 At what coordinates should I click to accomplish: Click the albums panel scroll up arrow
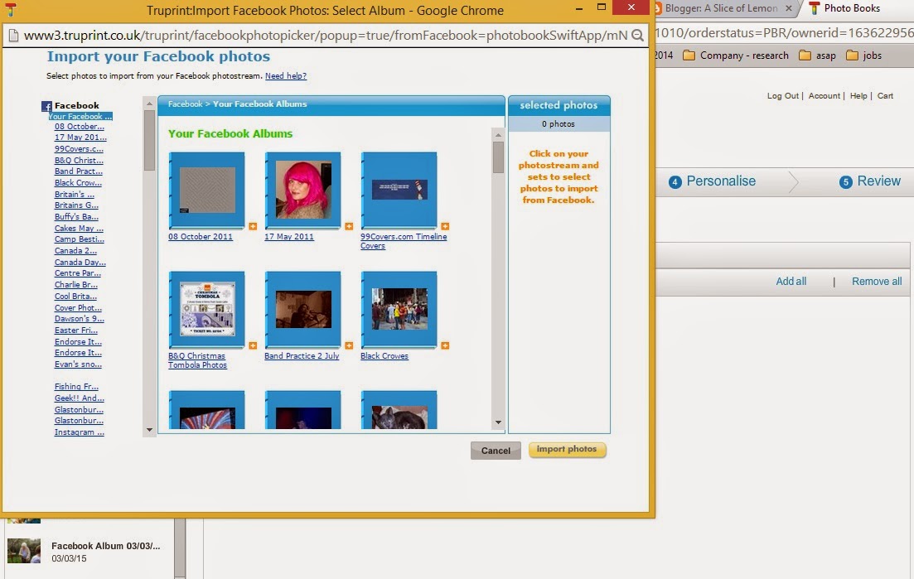click(498, 134)
